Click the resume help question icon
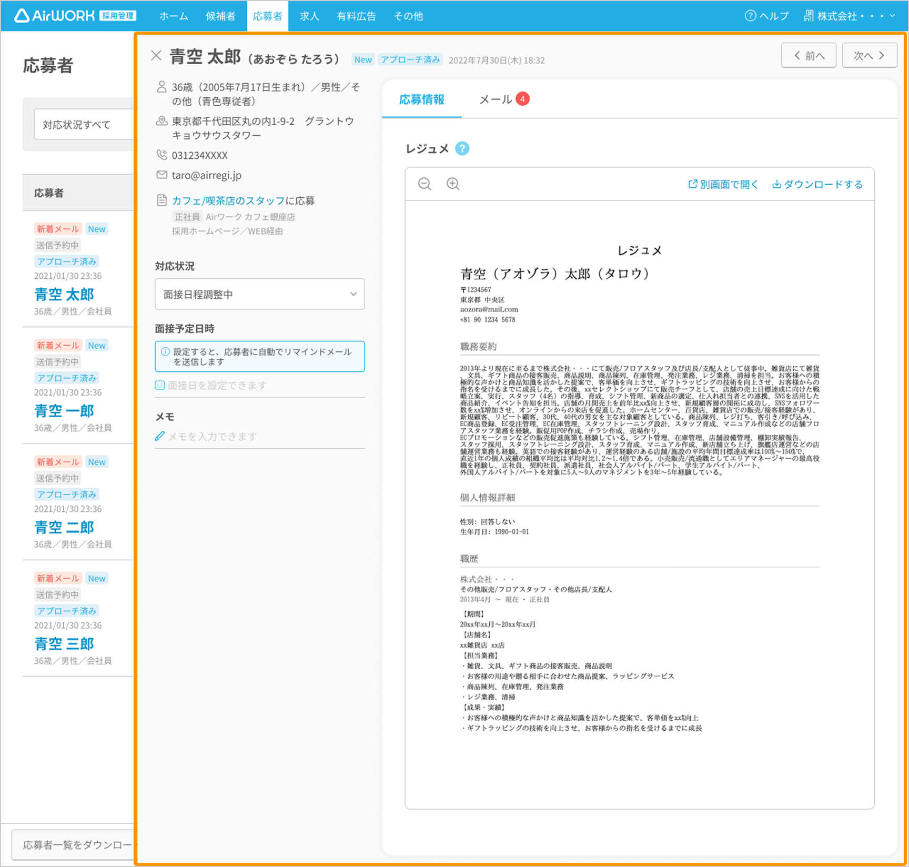The image size is (909, 867). [462, 149]
